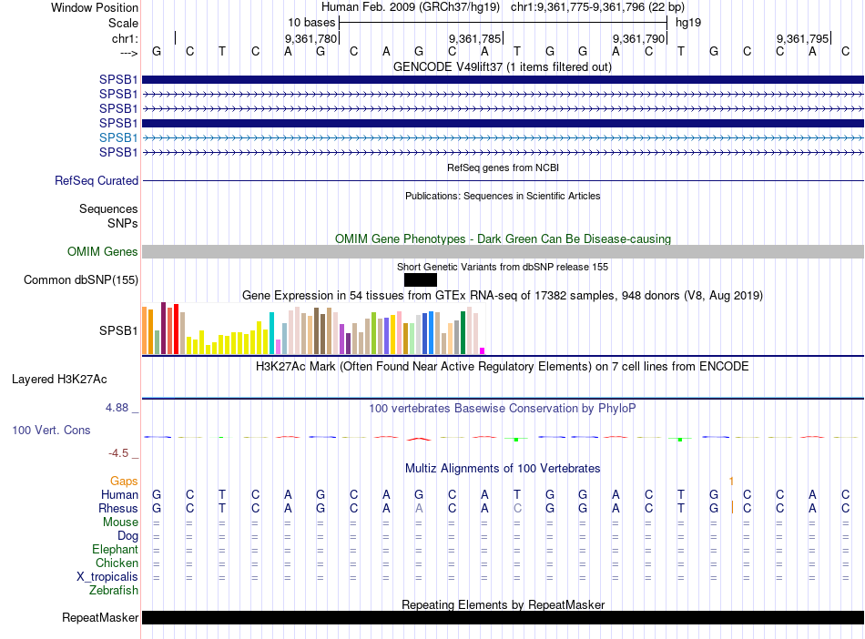Click the "Zebrafish" alignment row label

[114, 590]
